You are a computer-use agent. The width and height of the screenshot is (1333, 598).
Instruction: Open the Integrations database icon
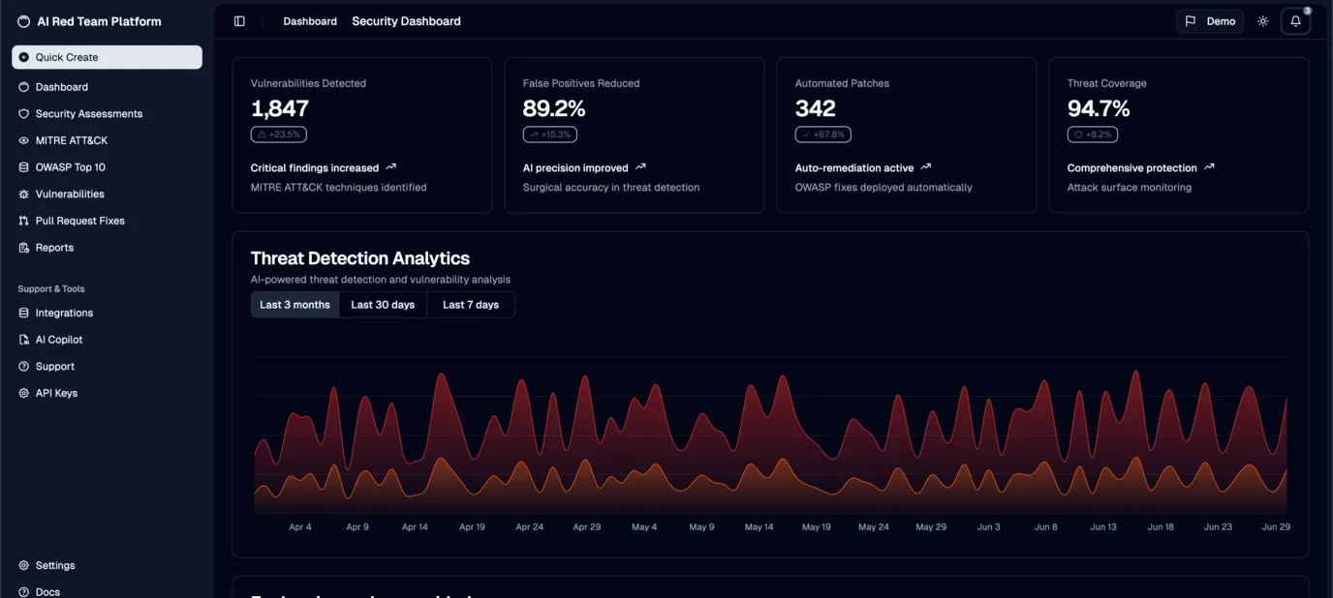(22, 313)
